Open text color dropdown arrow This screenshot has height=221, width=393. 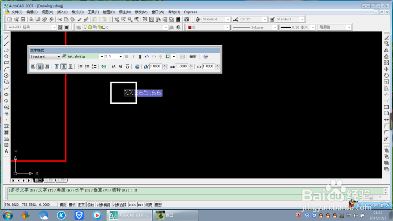(x=174, y=57)
